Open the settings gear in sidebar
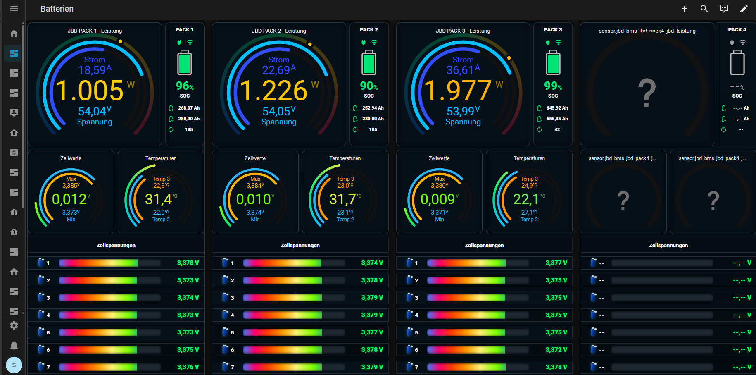756x375 pixels. point(14,325)
